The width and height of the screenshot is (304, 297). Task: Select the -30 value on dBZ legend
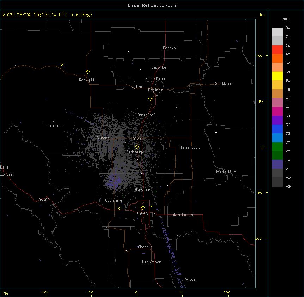(x=289, y=187)
